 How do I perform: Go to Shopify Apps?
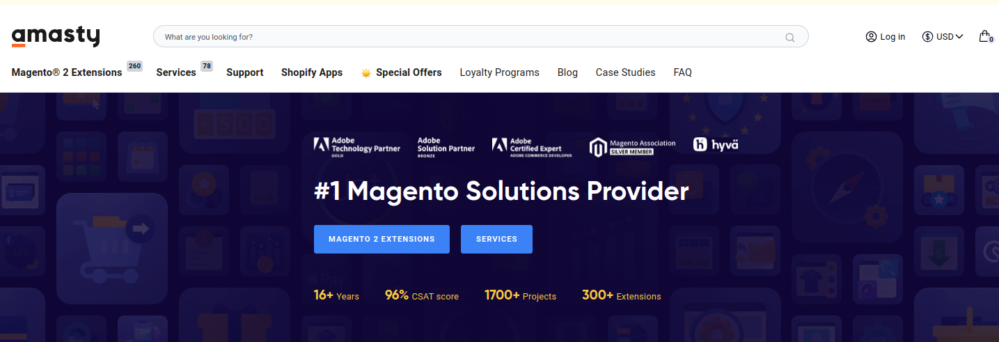(x=312, y=72)
